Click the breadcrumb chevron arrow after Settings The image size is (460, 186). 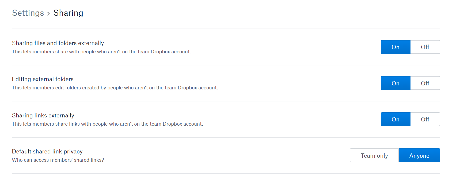48,14
